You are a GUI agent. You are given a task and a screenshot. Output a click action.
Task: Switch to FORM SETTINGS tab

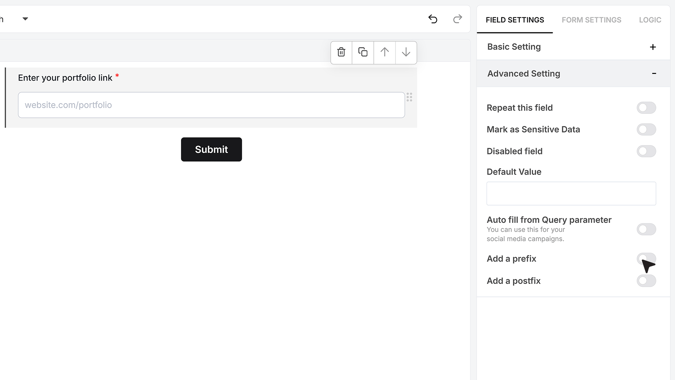591,20
